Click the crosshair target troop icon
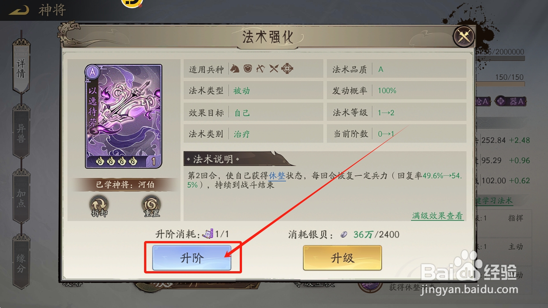Screen dimensions: 548x308 click(x=287, y=68)
